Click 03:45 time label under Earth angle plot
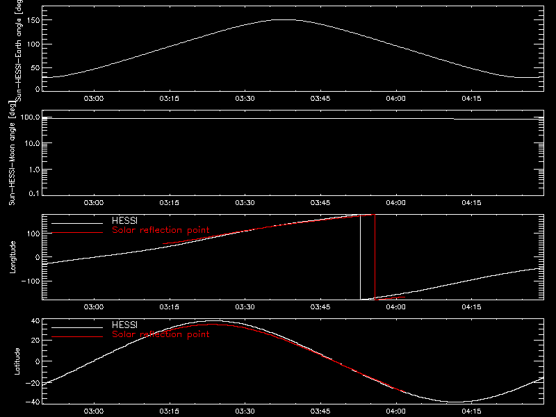 click(320, 99)
